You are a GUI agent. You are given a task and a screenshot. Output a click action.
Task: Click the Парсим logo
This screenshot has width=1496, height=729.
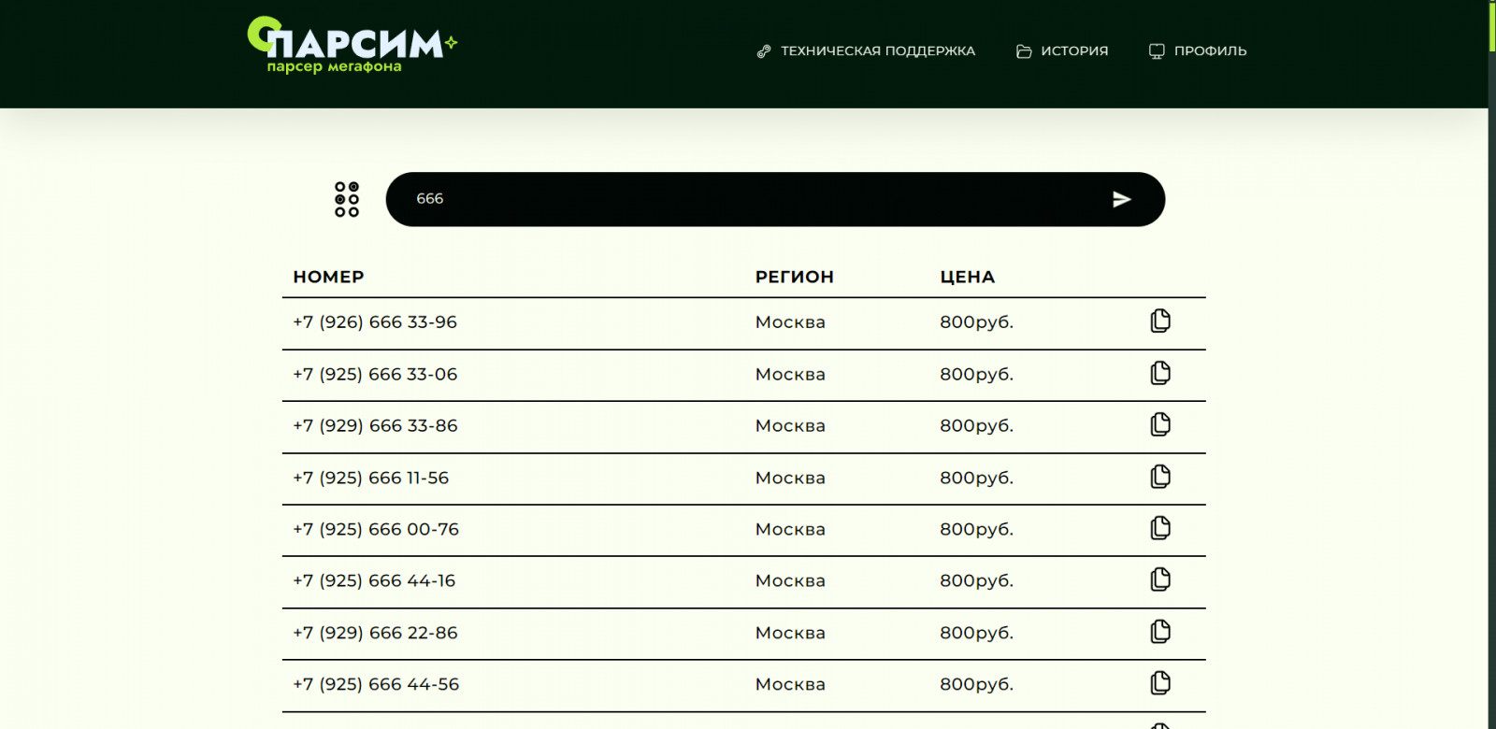(351, 45)
